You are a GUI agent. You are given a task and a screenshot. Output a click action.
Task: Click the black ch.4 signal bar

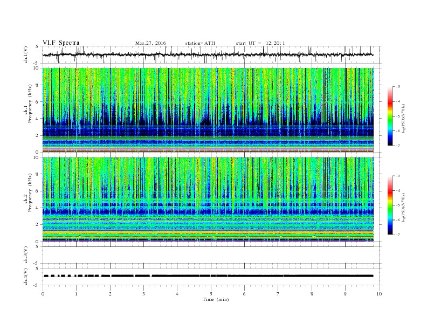pos(209,276)
